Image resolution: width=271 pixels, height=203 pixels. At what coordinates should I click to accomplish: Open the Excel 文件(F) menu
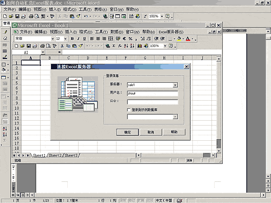(25, 32)
